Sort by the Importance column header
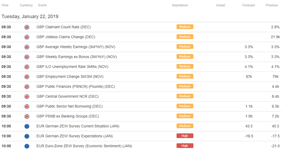The width and height of the screenshot is (281, 150). tap(180, 5)
